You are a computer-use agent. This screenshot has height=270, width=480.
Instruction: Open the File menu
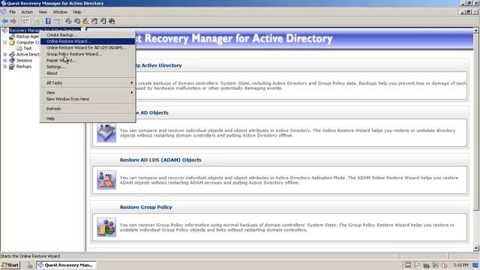point(12,12)
